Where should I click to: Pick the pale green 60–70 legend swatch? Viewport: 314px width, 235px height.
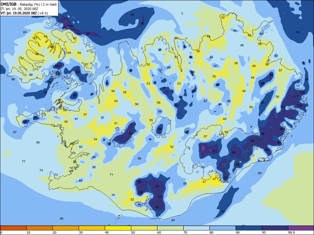pos(171,228)
